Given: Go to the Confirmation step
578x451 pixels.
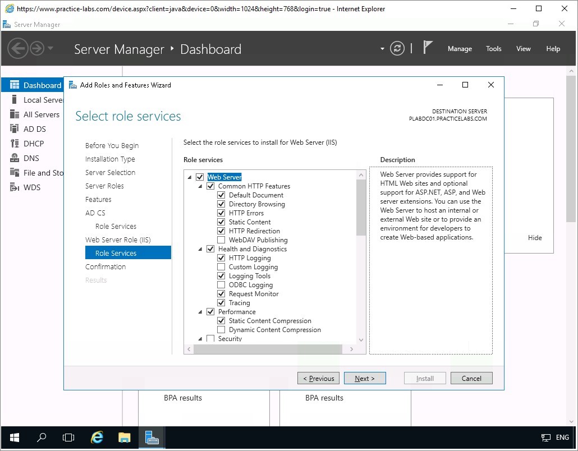Looking at the screenshot, I should point(105,267).
